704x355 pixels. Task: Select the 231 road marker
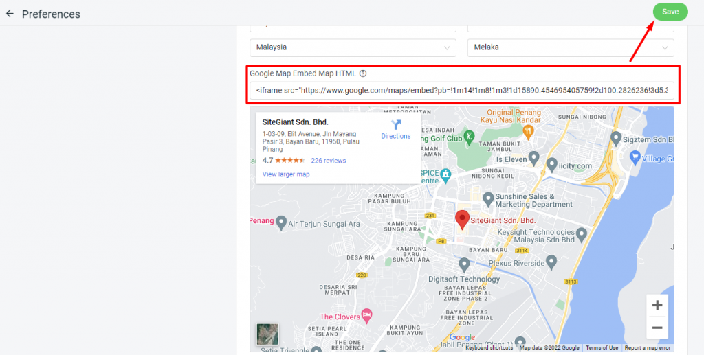coord(430,216)
